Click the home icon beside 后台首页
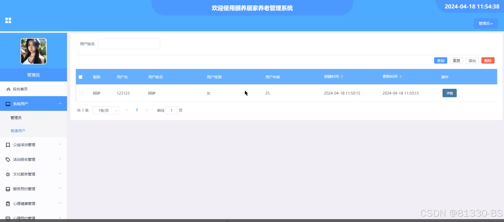The width and height of the screenshot is (504, 222). tap(9, 89)
